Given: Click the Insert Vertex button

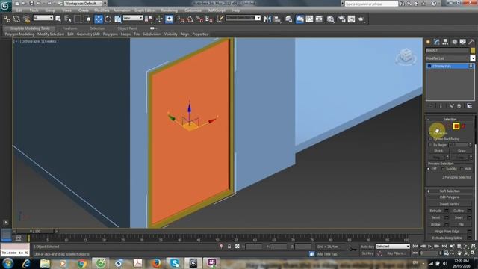Looking at the screenshot, I should [450, 204].
